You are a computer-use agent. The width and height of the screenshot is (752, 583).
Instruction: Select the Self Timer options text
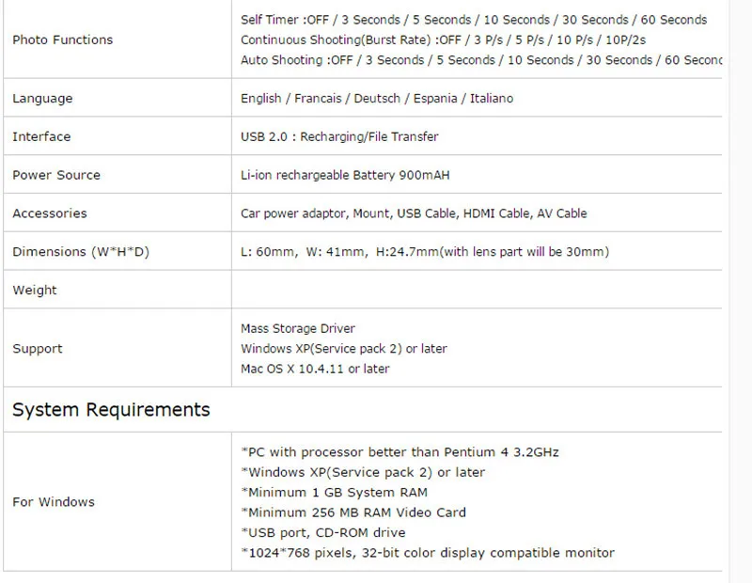(474, 20)
